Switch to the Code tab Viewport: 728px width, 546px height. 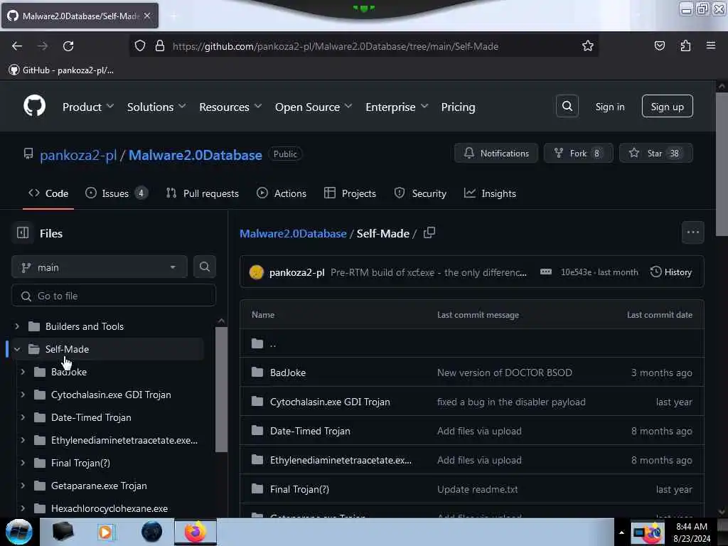pyautogui.click(x=48, y=193)
